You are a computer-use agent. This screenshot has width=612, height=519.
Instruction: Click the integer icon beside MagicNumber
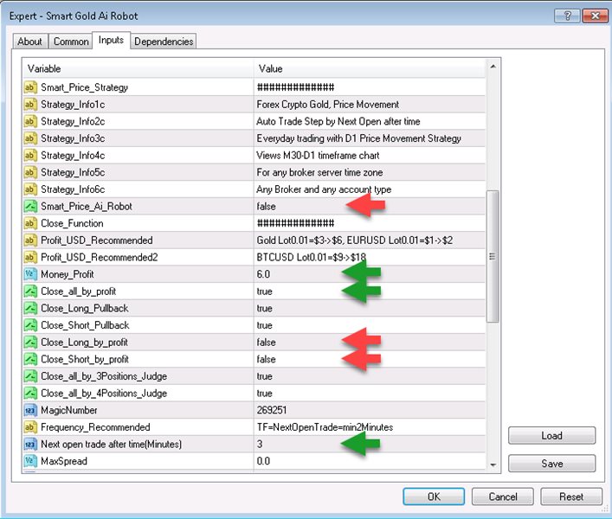pyautogui.click(x=30, y=410)
